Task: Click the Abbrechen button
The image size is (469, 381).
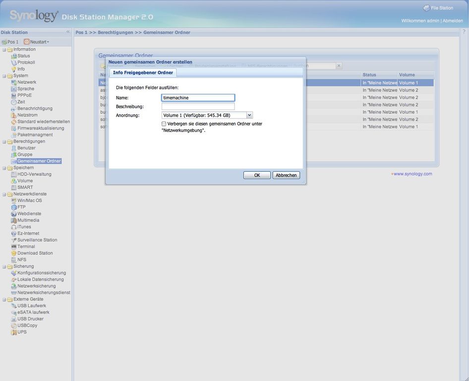Action: 286,175
